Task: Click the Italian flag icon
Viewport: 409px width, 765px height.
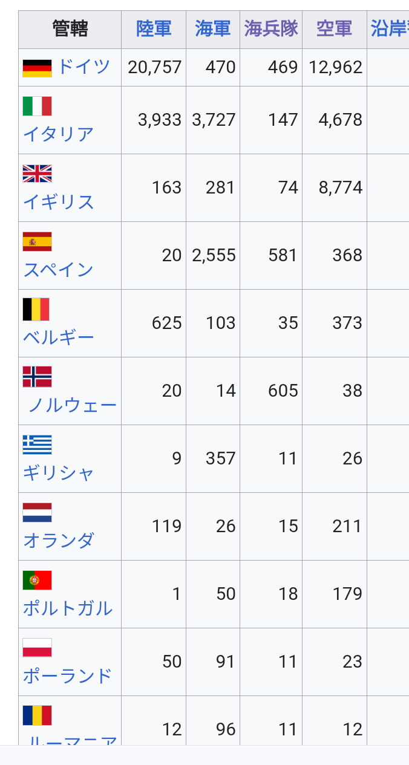Action: point(37,106)
